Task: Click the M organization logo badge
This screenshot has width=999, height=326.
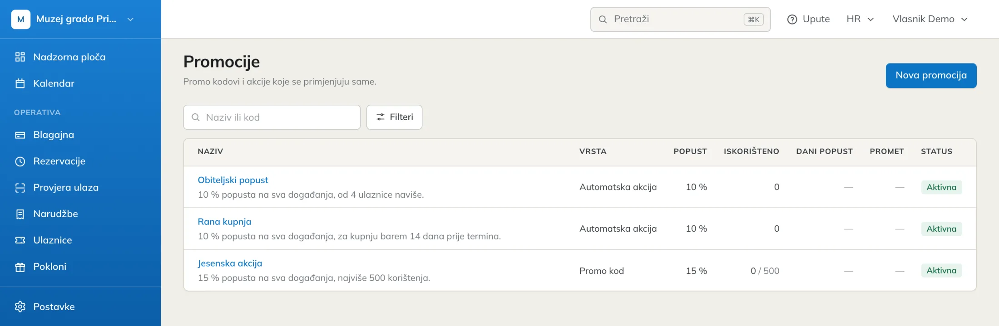Action: pyautogui.click(x=21, y=19)
